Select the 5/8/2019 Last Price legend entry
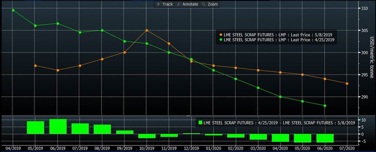 point(278,35)
